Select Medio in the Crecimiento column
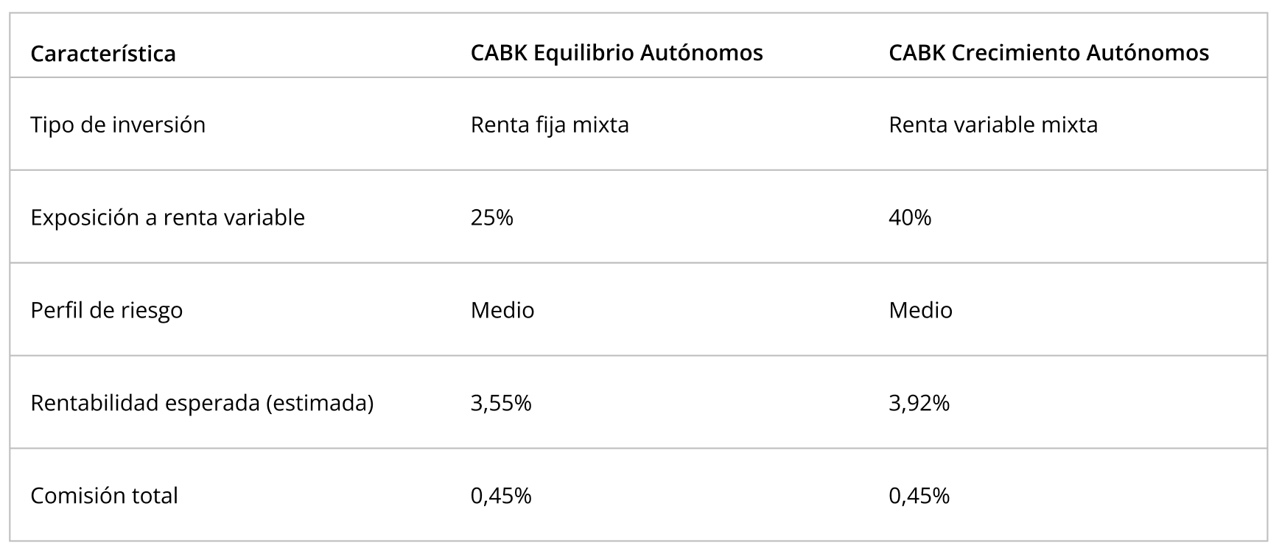 pyautogui.click(x=920, y=310)
